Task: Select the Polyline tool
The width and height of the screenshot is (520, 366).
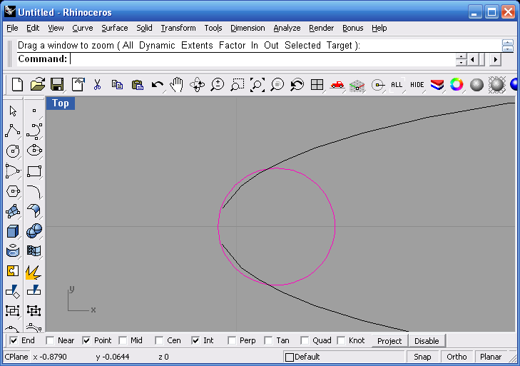Action: [13, 131]
